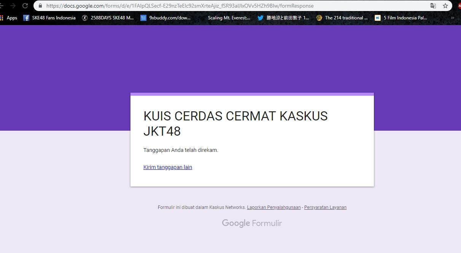Expand hidden bookmarks with the double-chevron

click(x=453, y=17)
